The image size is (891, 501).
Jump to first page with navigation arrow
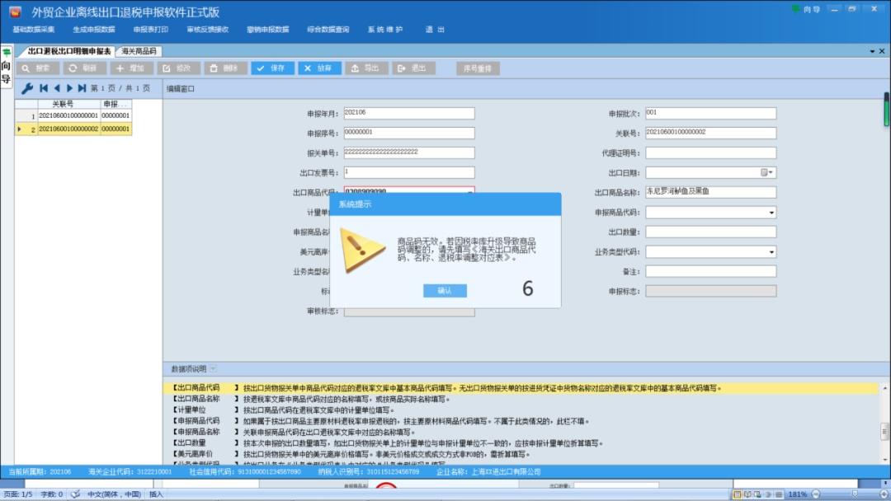pos(44,88)
